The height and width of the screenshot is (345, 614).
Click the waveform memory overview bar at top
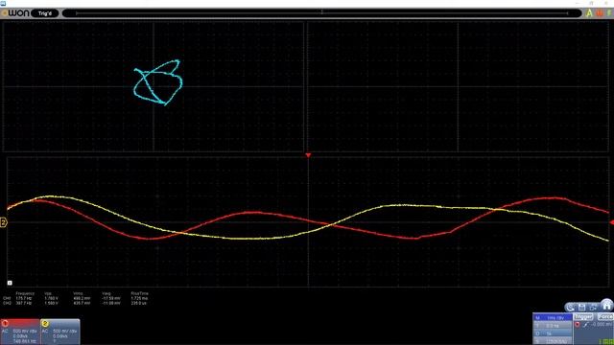[x=322, y=13]
